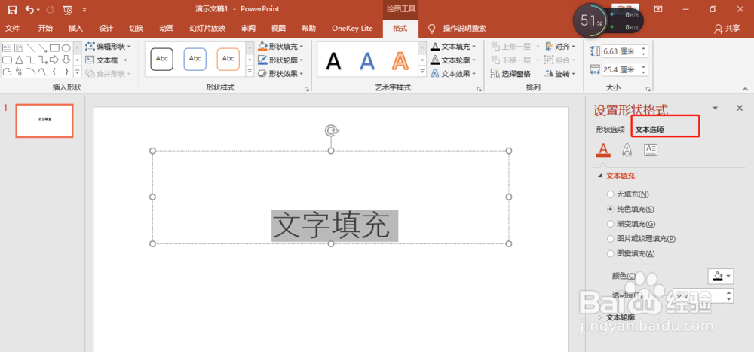This screenshot has height=352, width=754.
Task: Collapse the 文本填充 section in pane
Action: click(599, 176)
